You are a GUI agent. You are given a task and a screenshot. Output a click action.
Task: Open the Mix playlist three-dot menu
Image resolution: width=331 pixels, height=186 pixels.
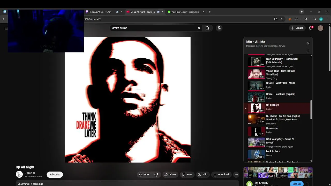tap(308, 51)
